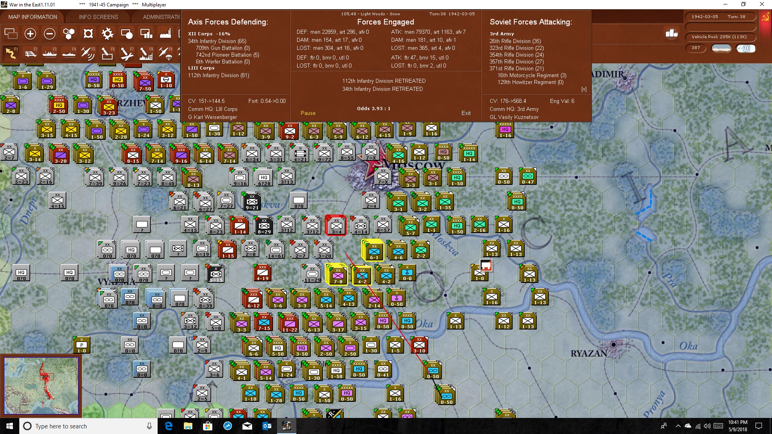Viewport: 772px width, 434px height.
Task: Click the snow ground condition indicator
Action: point(721,49)
